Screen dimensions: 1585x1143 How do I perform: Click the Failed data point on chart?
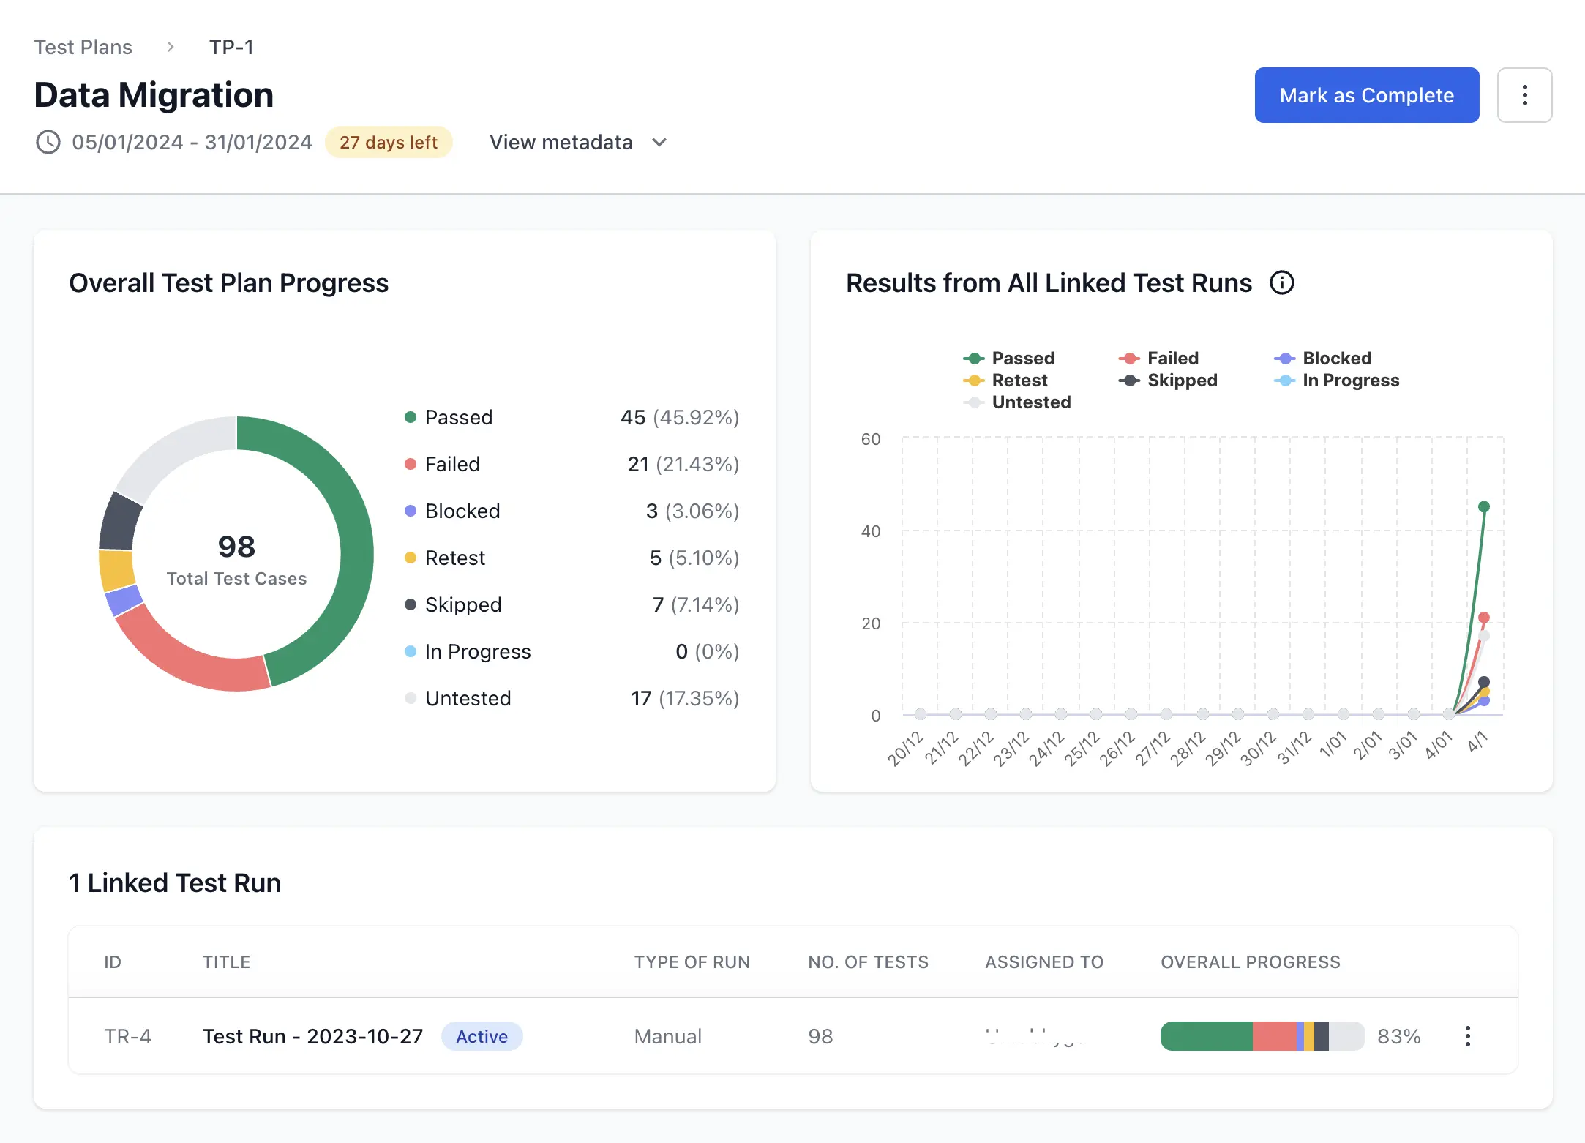tap(1483, 618)
